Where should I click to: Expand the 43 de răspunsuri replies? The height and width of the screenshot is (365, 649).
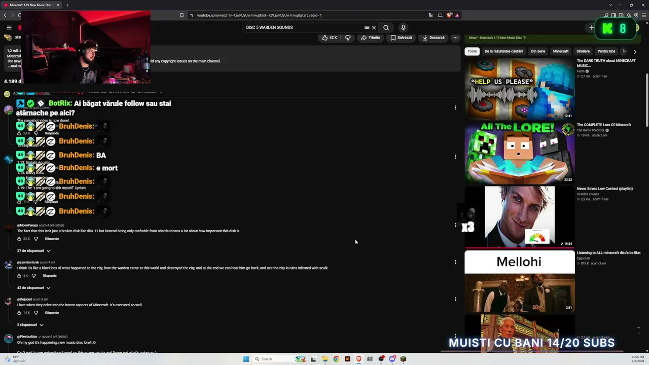34,288
